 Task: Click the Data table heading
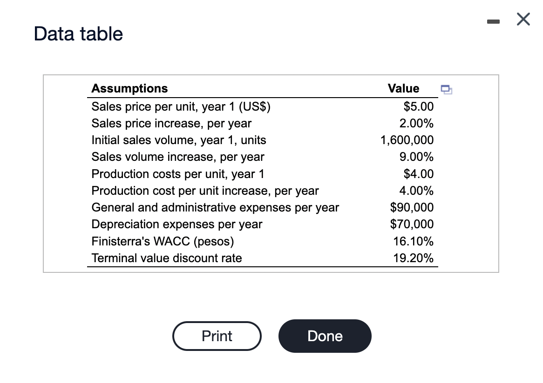tap(79, 34)
